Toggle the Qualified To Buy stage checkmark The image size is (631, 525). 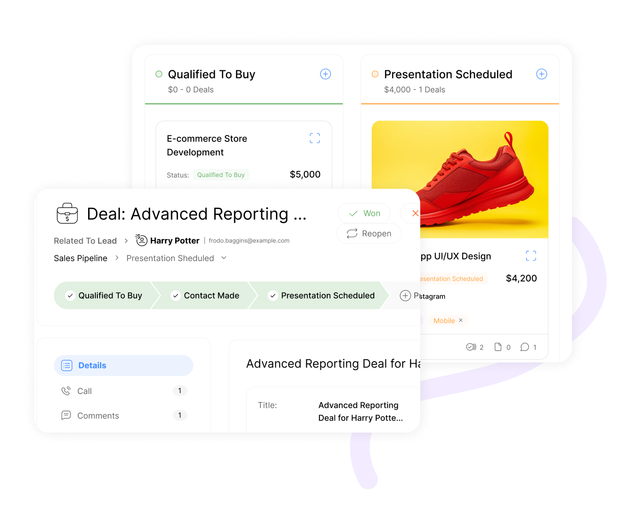click(x=70, y=296)
